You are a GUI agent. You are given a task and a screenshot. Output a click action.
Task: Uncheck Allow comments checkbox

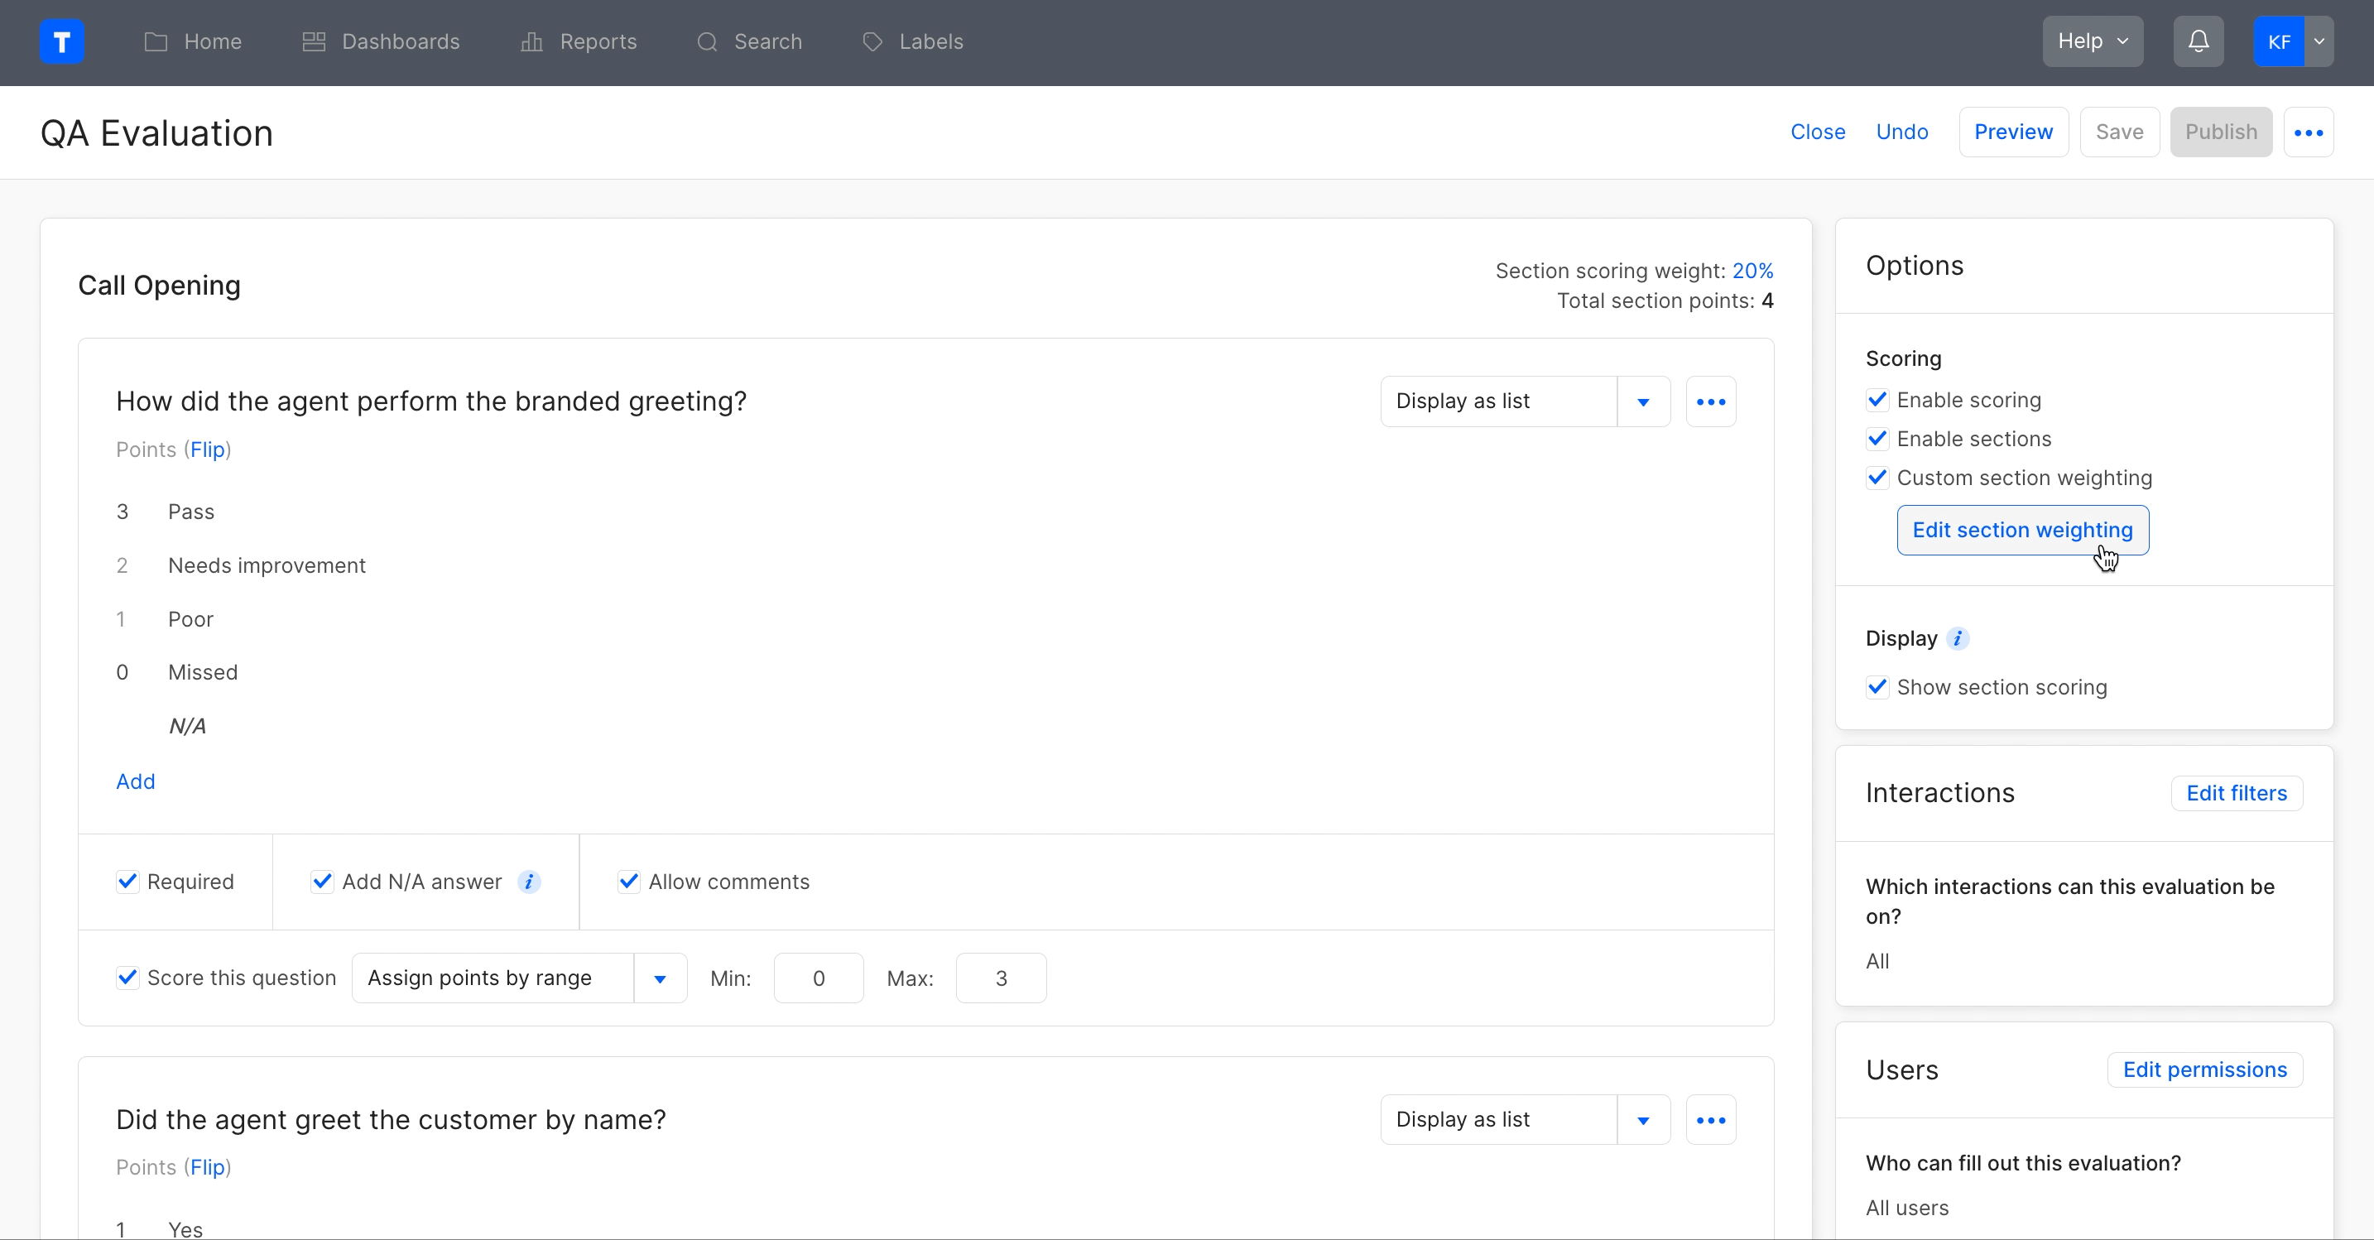tap(628, 882)
